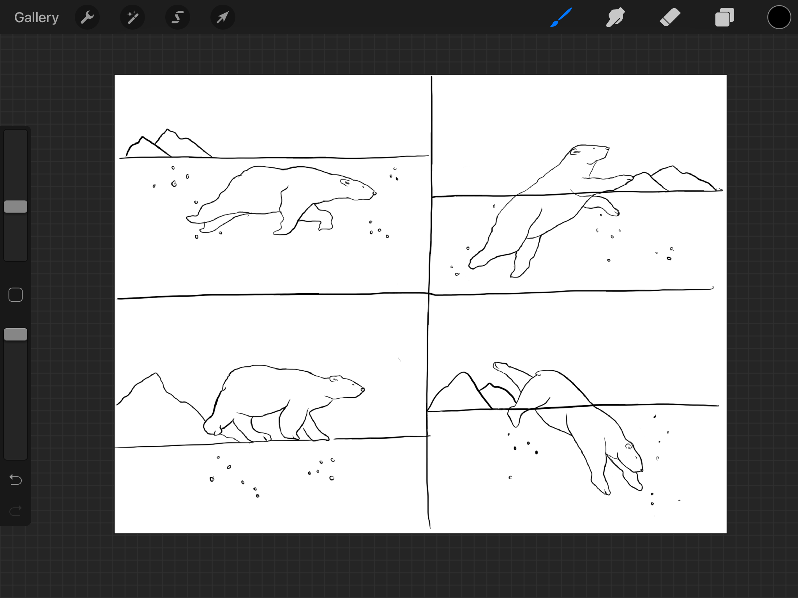Select the Smudge tool
Screen dimensions: 798x598
(616, 18)
